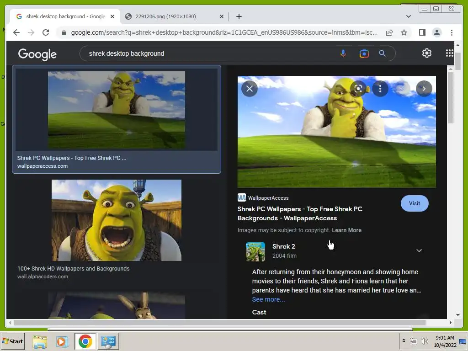
Task: Click the network tray icon
Action: pyautogui.click(x=413, y=341)
